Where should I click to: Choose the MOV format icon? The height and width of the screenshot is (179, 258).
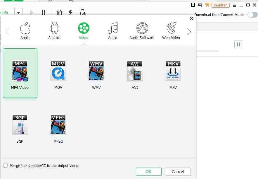(x=58, y=71)
